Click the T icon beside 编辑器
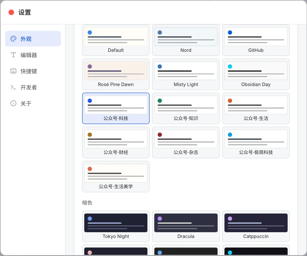This screenshot has width=307, height=256. pos(13,55)
